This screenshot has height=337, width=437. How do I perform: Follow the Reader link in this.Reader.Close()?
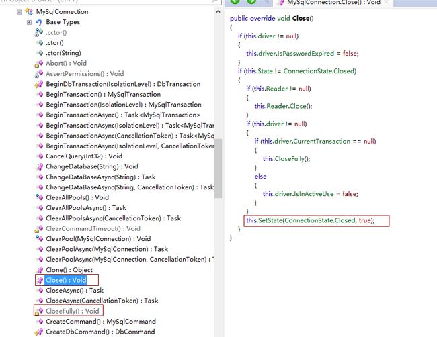coord(277,106)
